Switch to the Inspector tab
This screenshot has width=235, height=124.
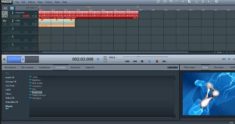pyautogui.click(x=90, y=67)
